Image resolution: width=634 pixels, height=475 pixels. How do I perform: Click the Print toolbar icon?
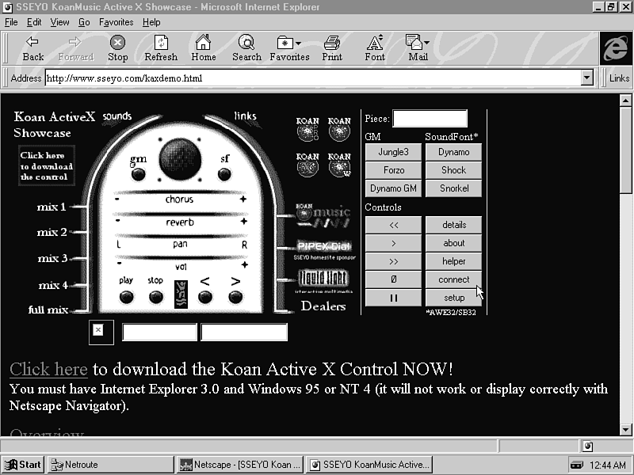pyautogui.click(x=332, y=47)
